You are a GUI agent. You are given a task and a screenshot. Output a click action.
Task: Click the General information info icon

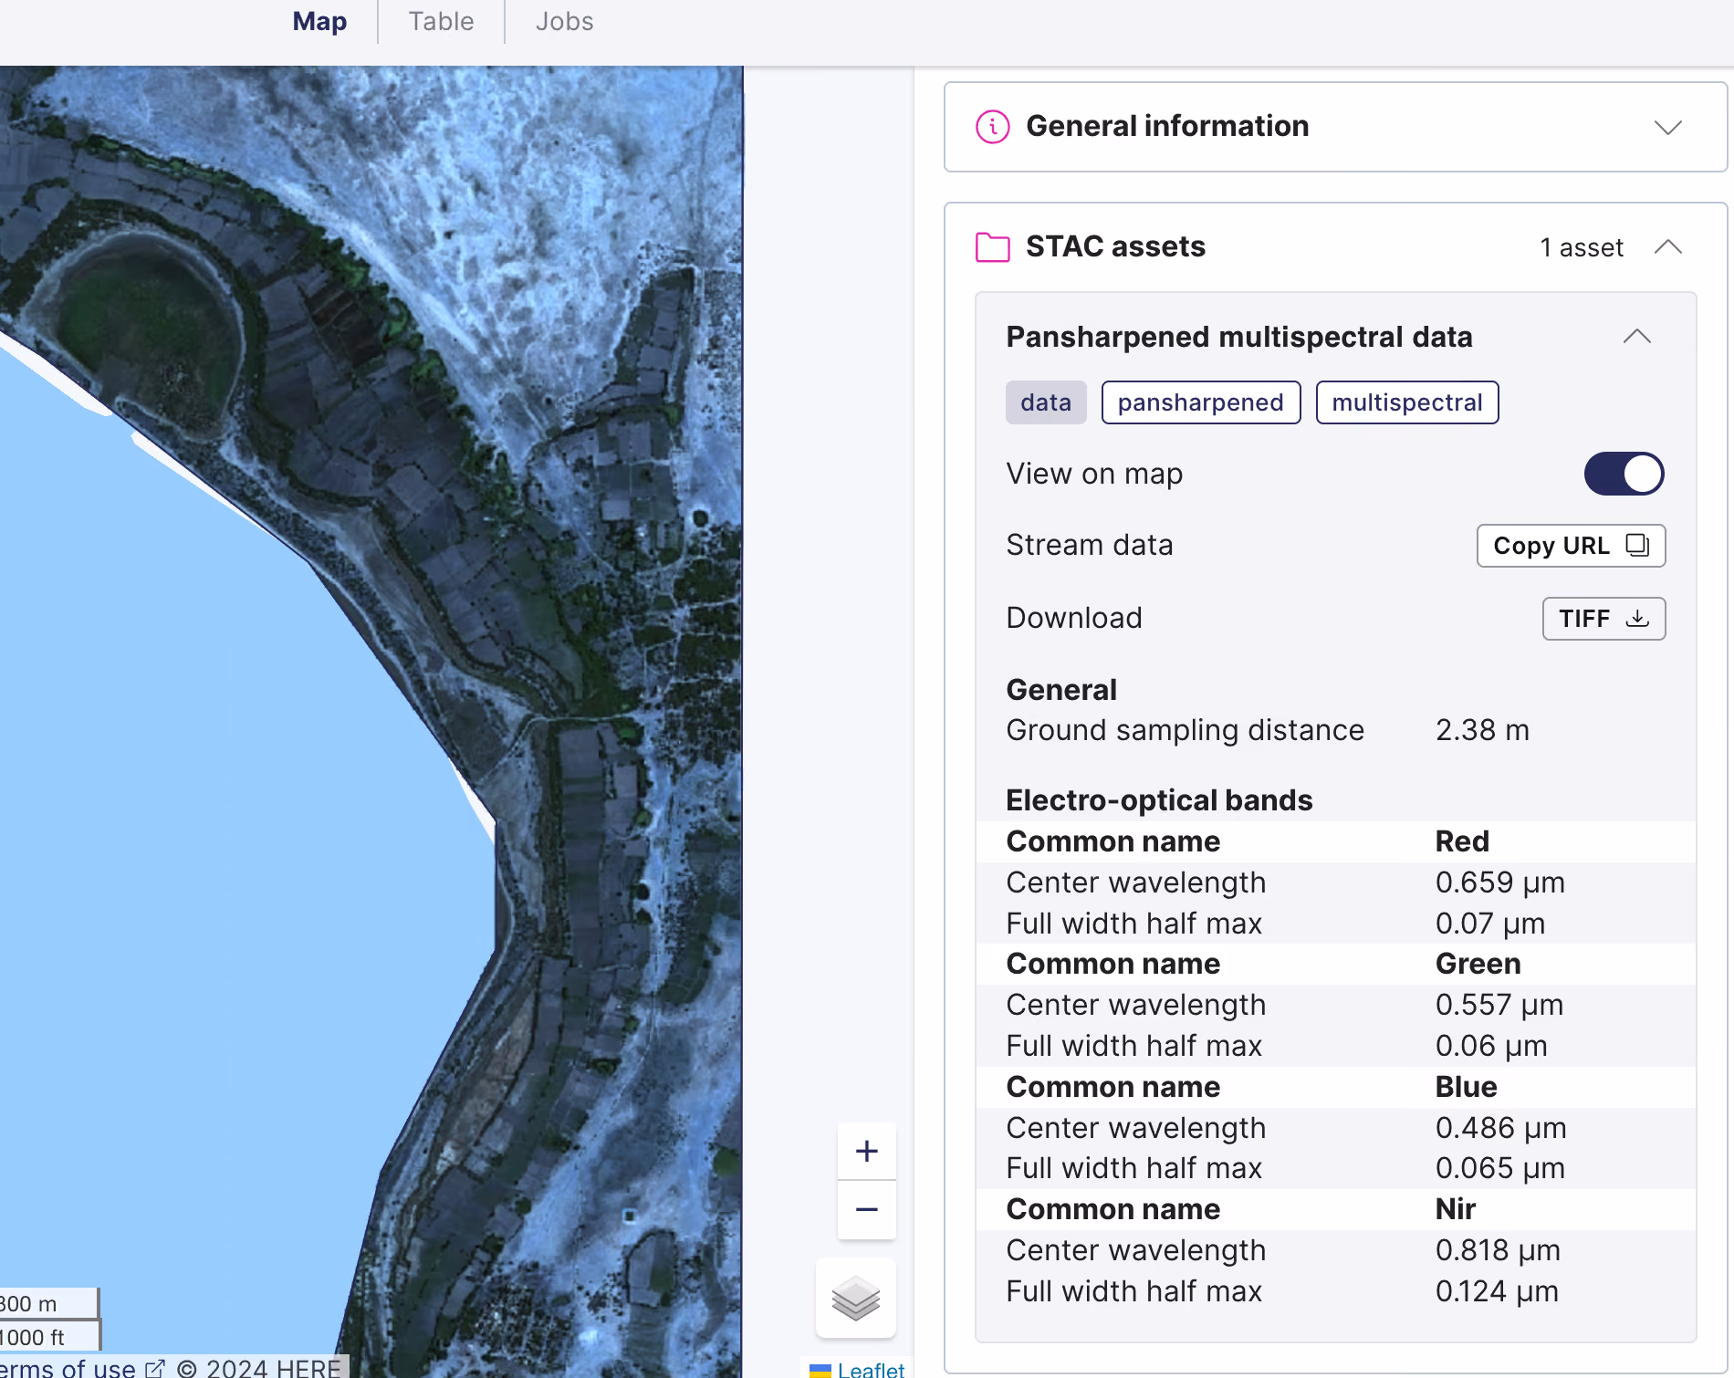pos(993,127)
